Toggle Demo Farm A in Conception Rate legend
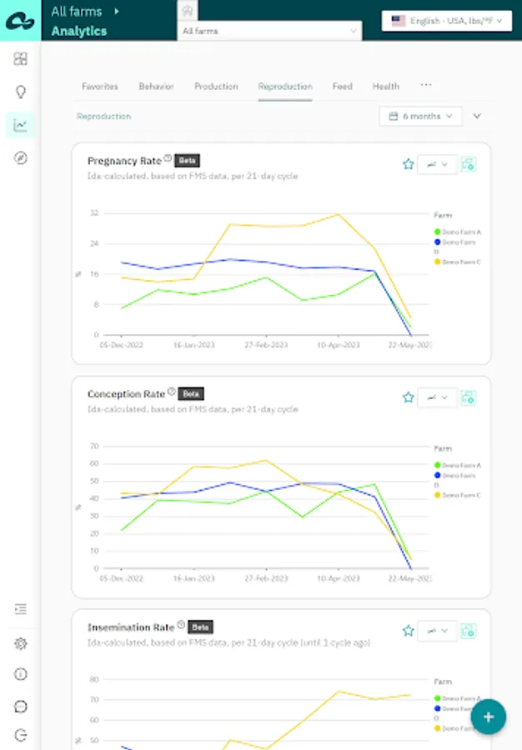This screenshot has width=522, height=750. [x=458, y=465]
